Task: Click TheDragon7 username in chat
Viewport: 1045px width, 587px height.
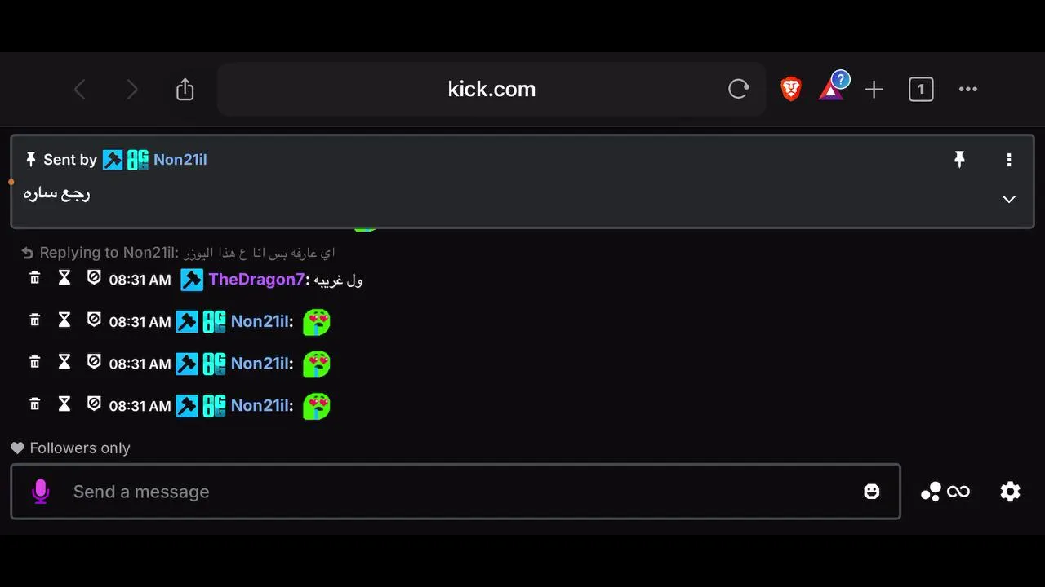Action: 256,280
